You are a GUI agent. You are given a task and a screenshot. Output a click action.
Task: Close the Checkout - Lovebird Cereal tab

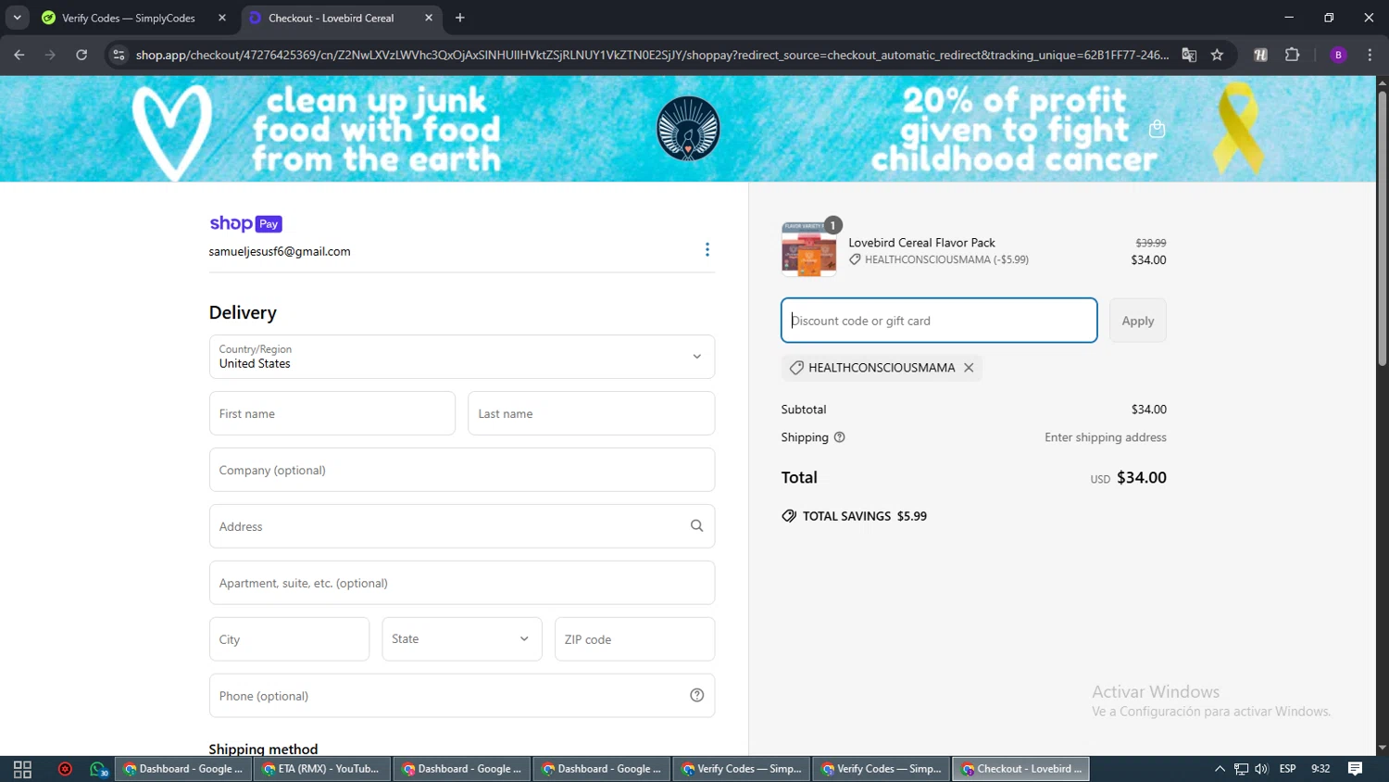pos(429,18)
